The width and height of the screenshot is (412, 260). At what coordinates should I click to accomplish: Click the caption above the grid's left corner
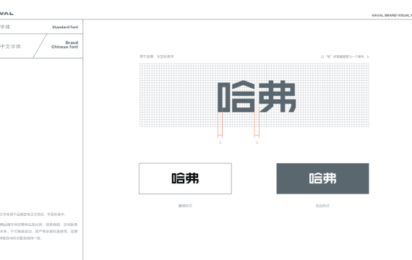157,56
